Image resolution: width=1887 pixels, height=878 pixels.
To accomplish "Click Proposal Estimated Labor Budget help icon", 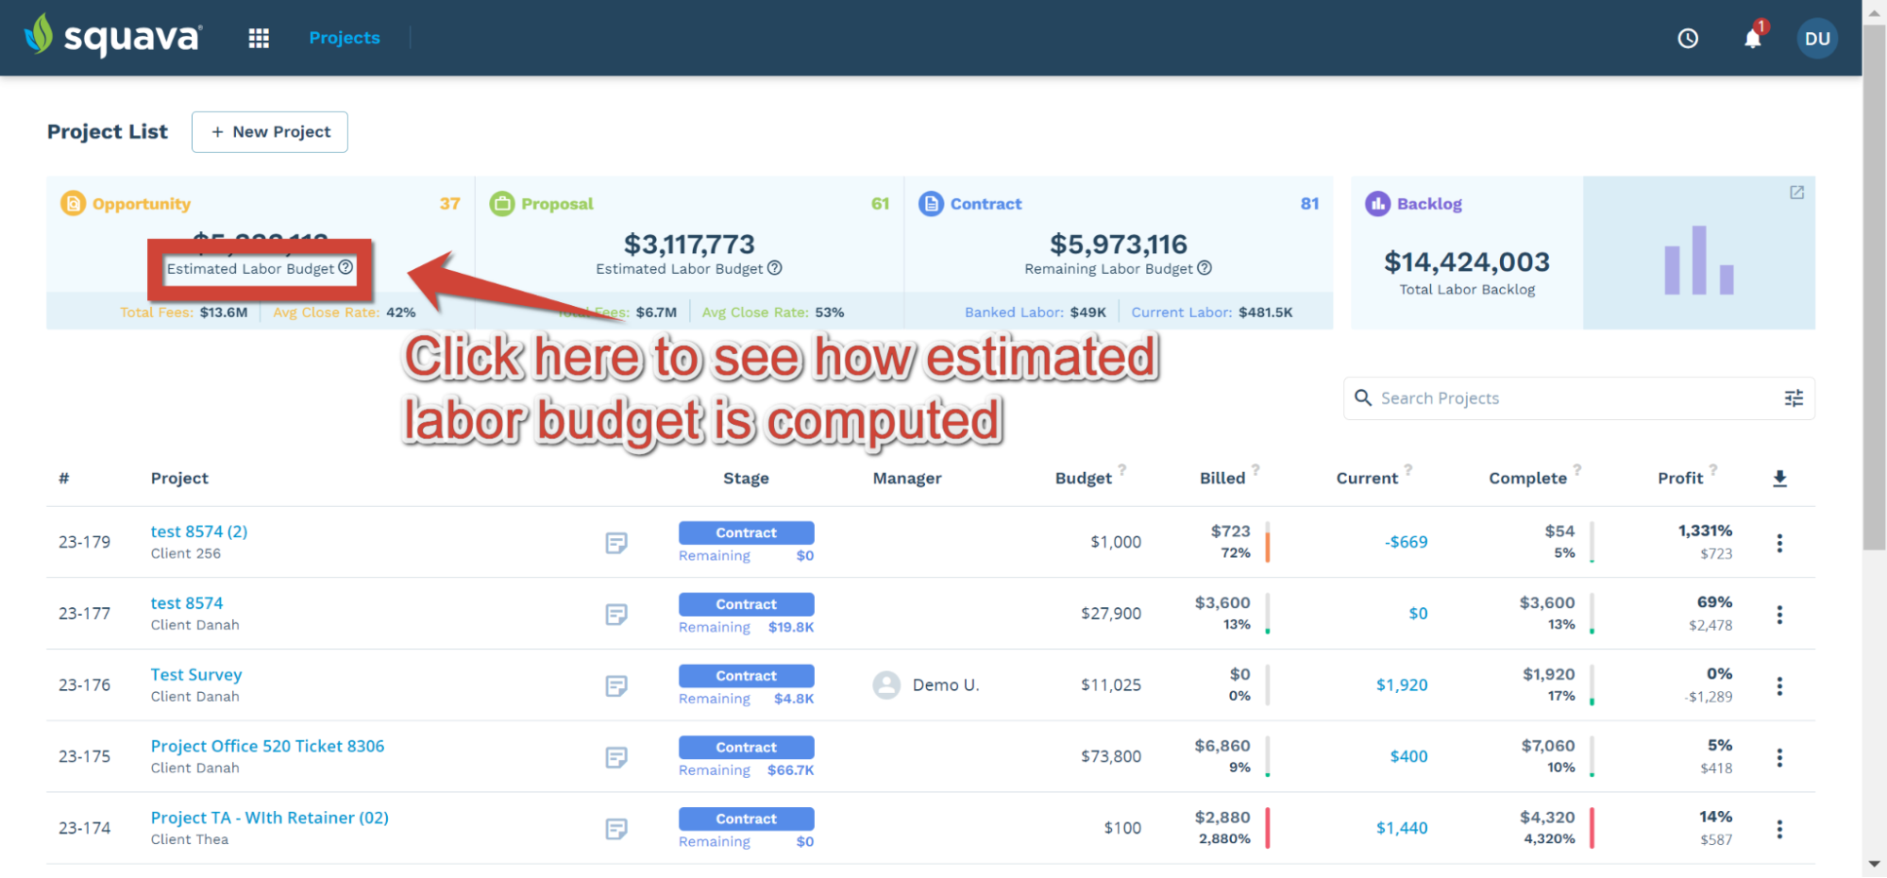I will [775, 268].
